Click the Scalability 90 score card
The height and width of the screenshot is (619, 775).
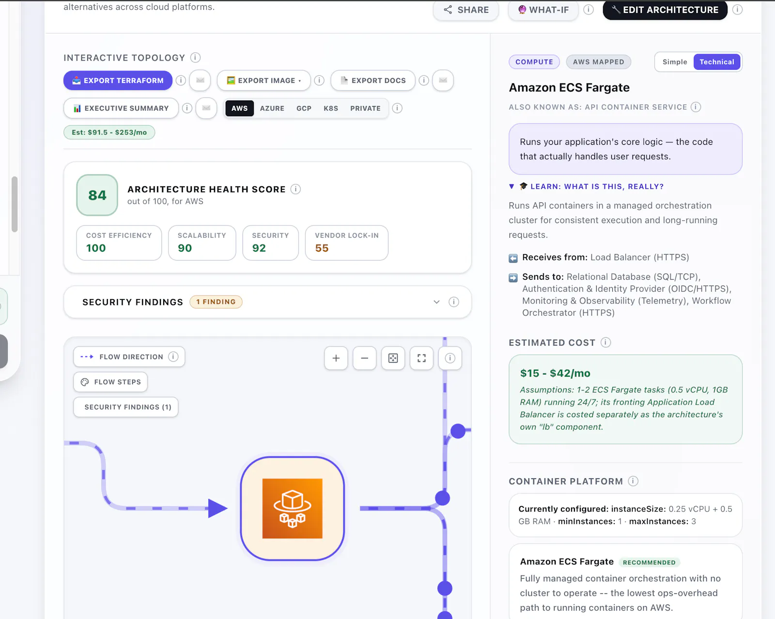[x=202, y=243]
